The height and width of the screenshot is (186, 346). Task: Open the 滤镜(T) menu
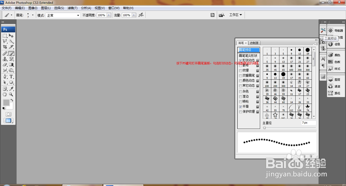(72, 8)
